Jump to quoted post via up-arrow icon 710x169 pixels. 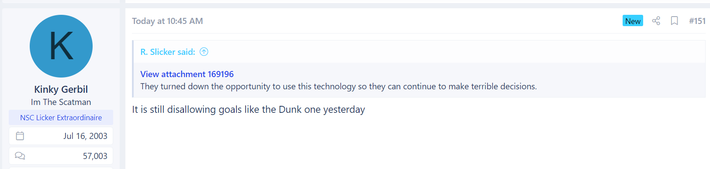coord(204,52)
